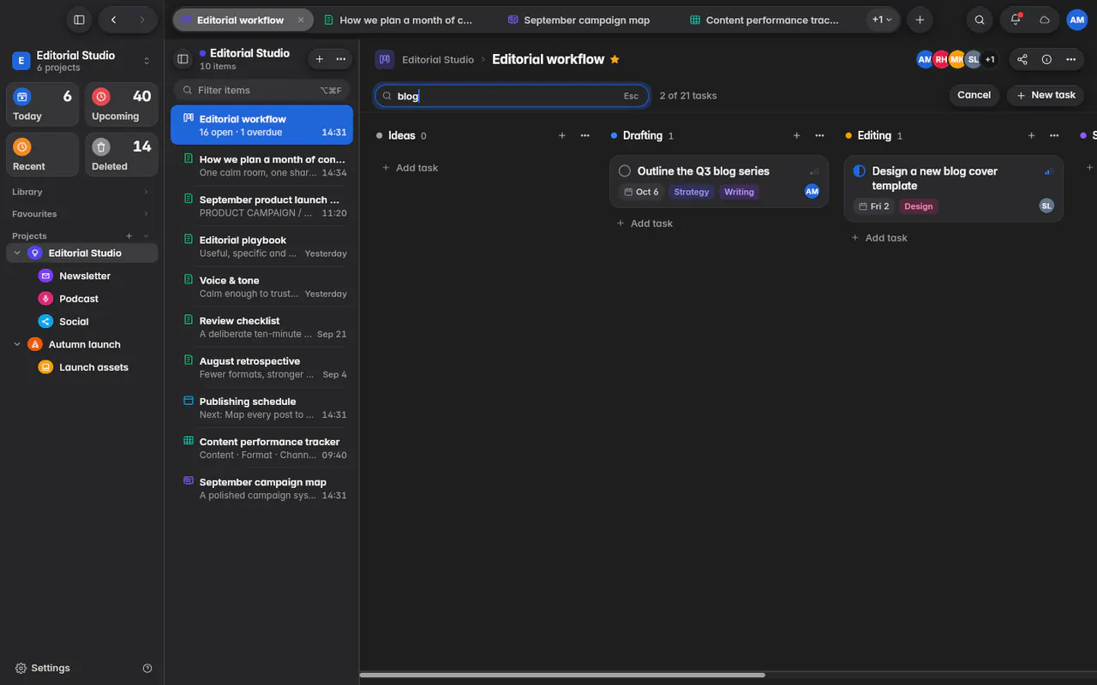Open the notifications bell
The width and height of the screenshot is (1097, 685).
(1016, 20)
